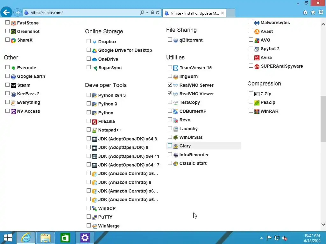Click the WinSCP icon
The image size is (326, 244).
[94, 208]
